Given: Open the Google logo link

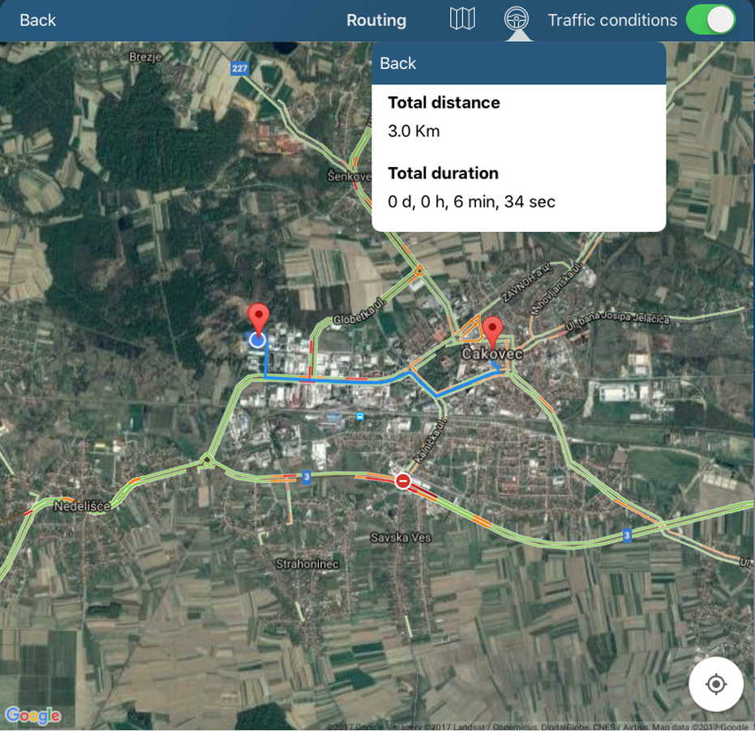Looking at the screenshot, I should [33, 715].
